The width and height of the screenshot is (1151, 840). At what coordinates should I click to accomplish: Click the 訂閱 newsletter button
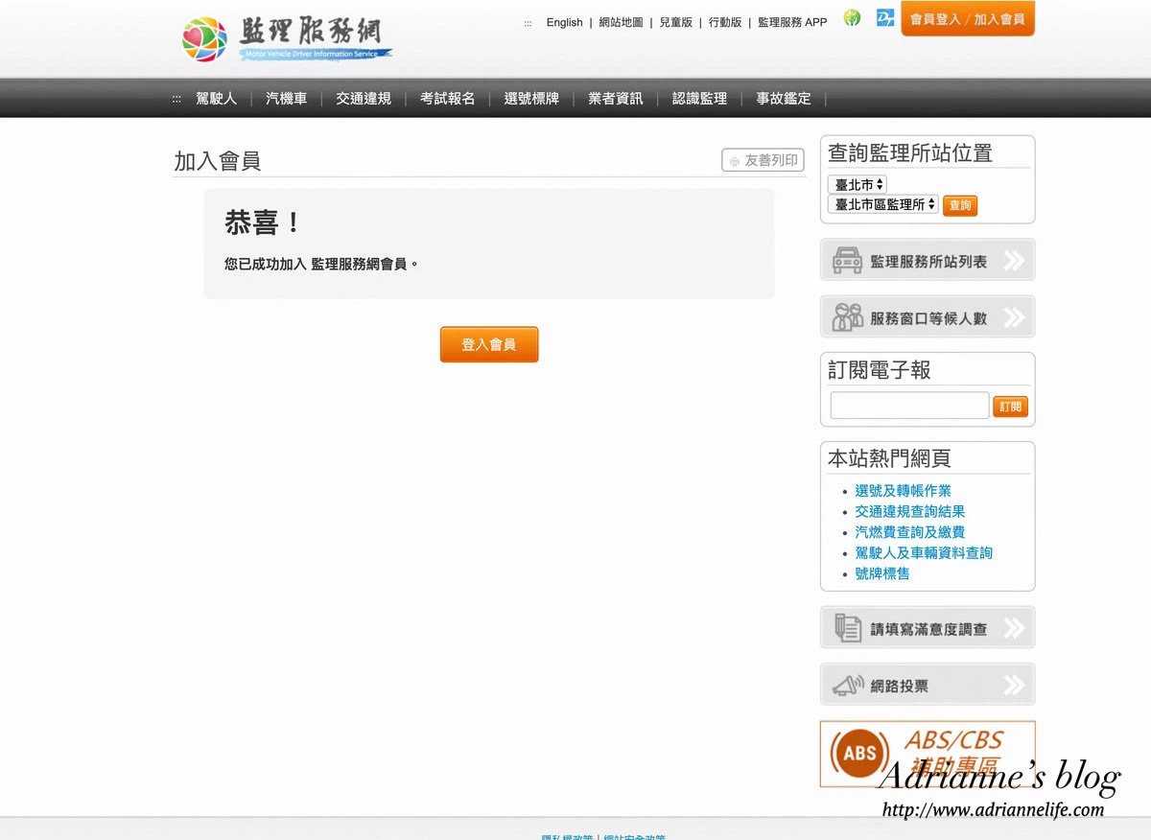(1010, 407)
